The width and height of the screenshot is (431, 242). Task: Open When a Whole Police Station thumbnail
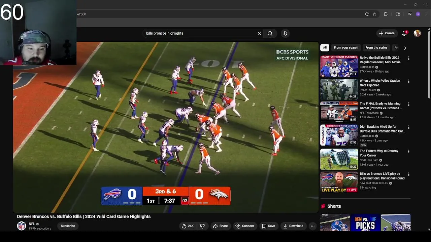click(339, 89)
